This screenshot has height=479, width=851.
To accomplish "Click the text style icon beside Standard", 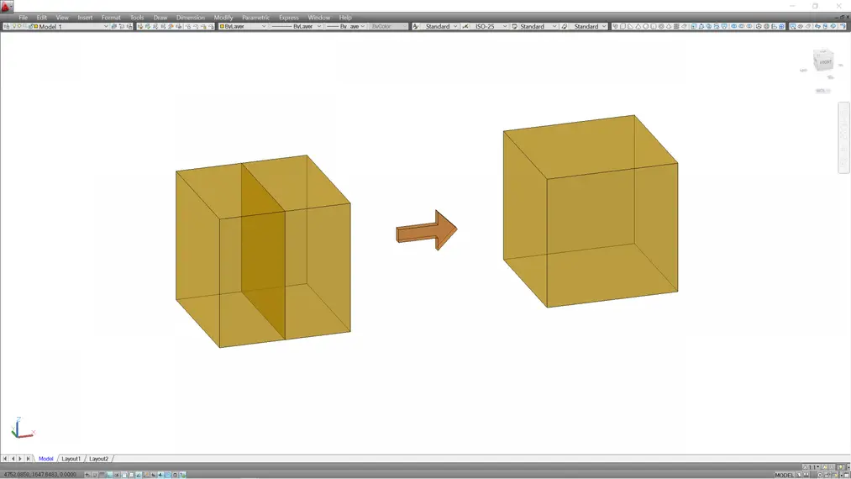I will click(x=416, y=27).
